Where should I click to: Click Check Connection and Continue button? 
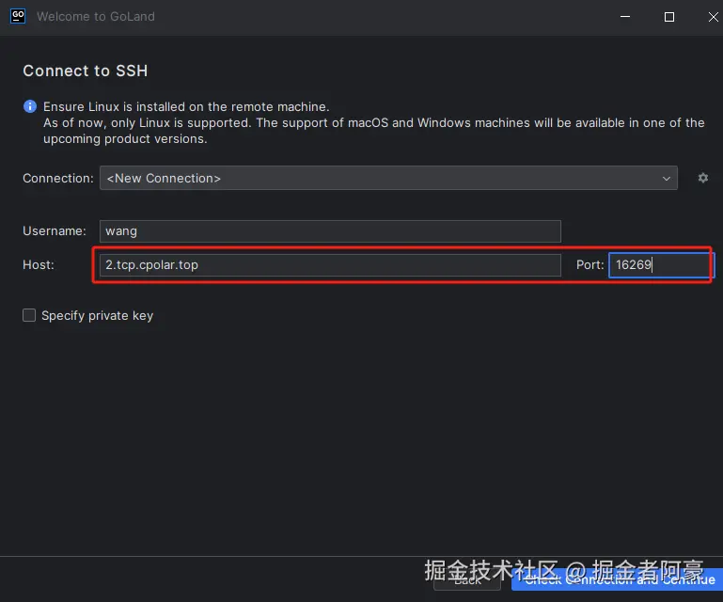[x=617, y=579]
